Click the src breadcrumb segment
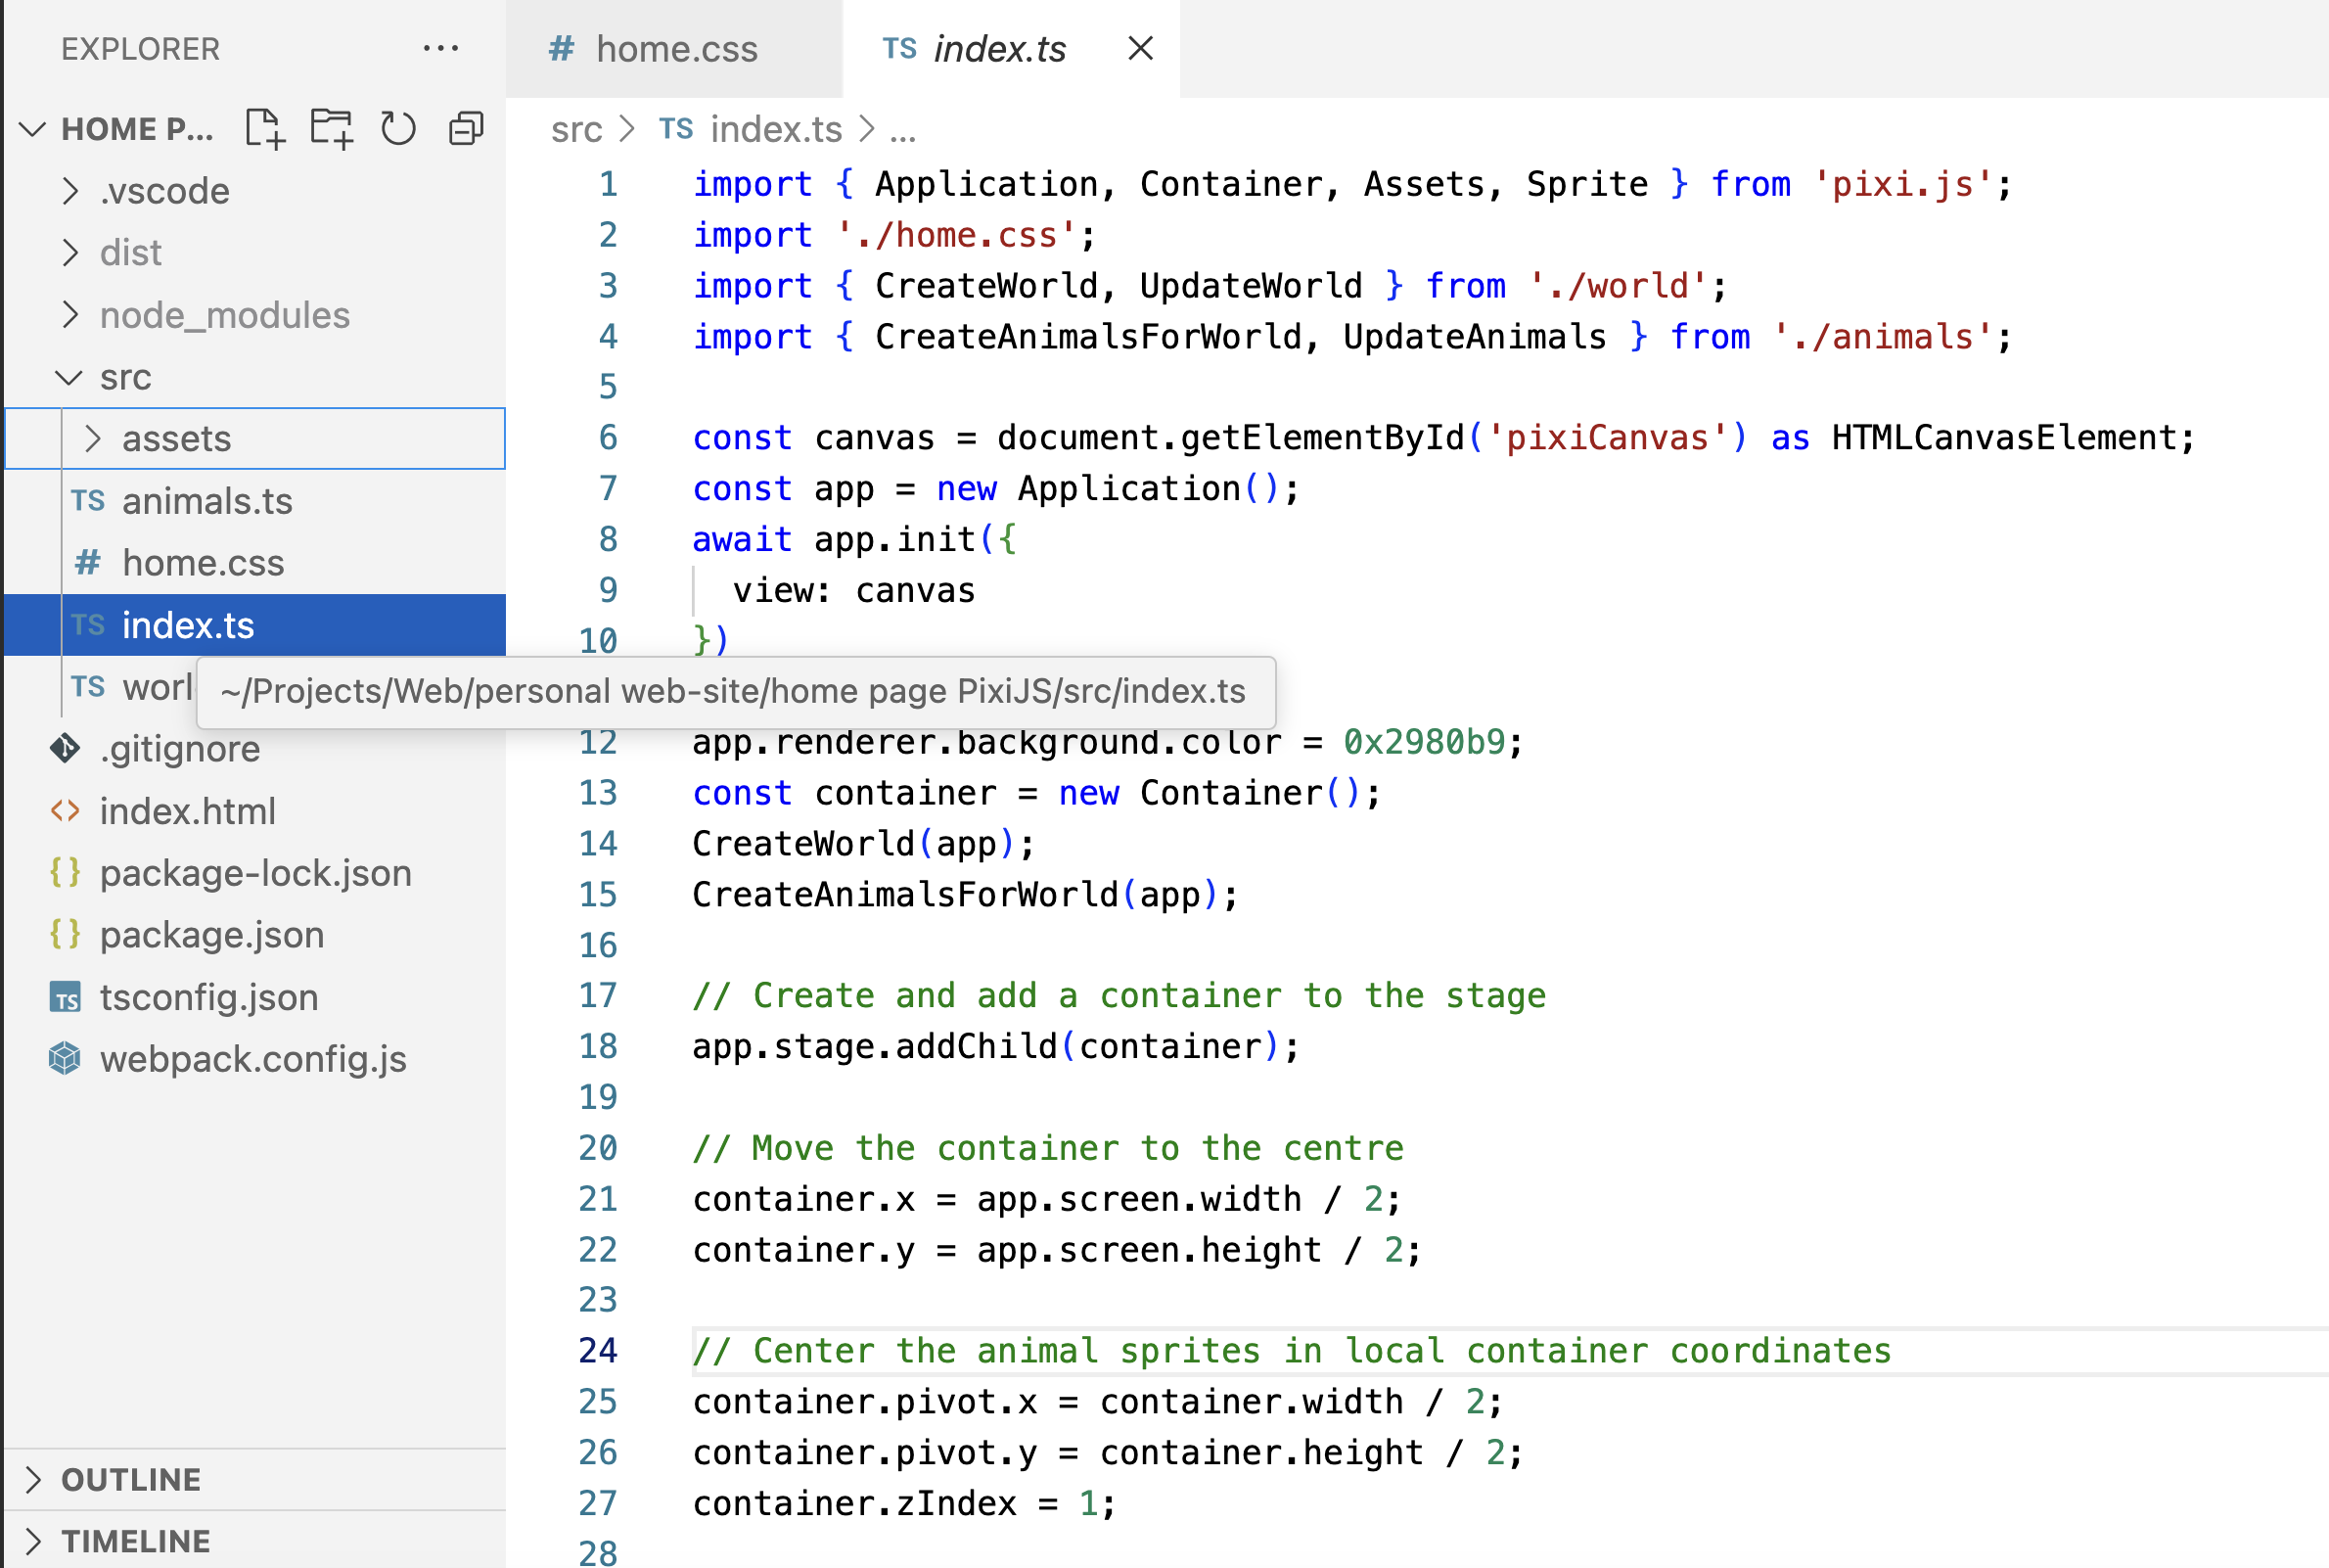2329x1568 pixels. point(575,129)
